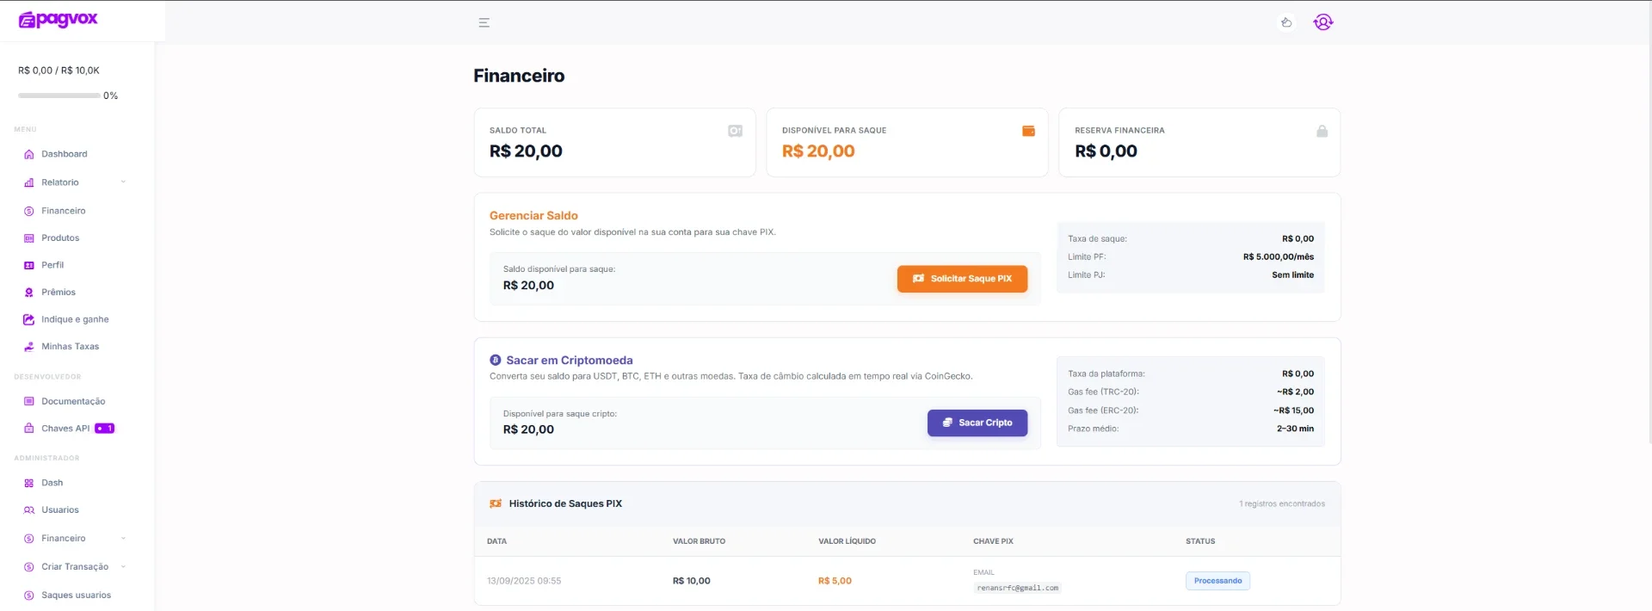Click the Sacar Cripto button
Screen dimensions: 1652x611
click(977, 423)
